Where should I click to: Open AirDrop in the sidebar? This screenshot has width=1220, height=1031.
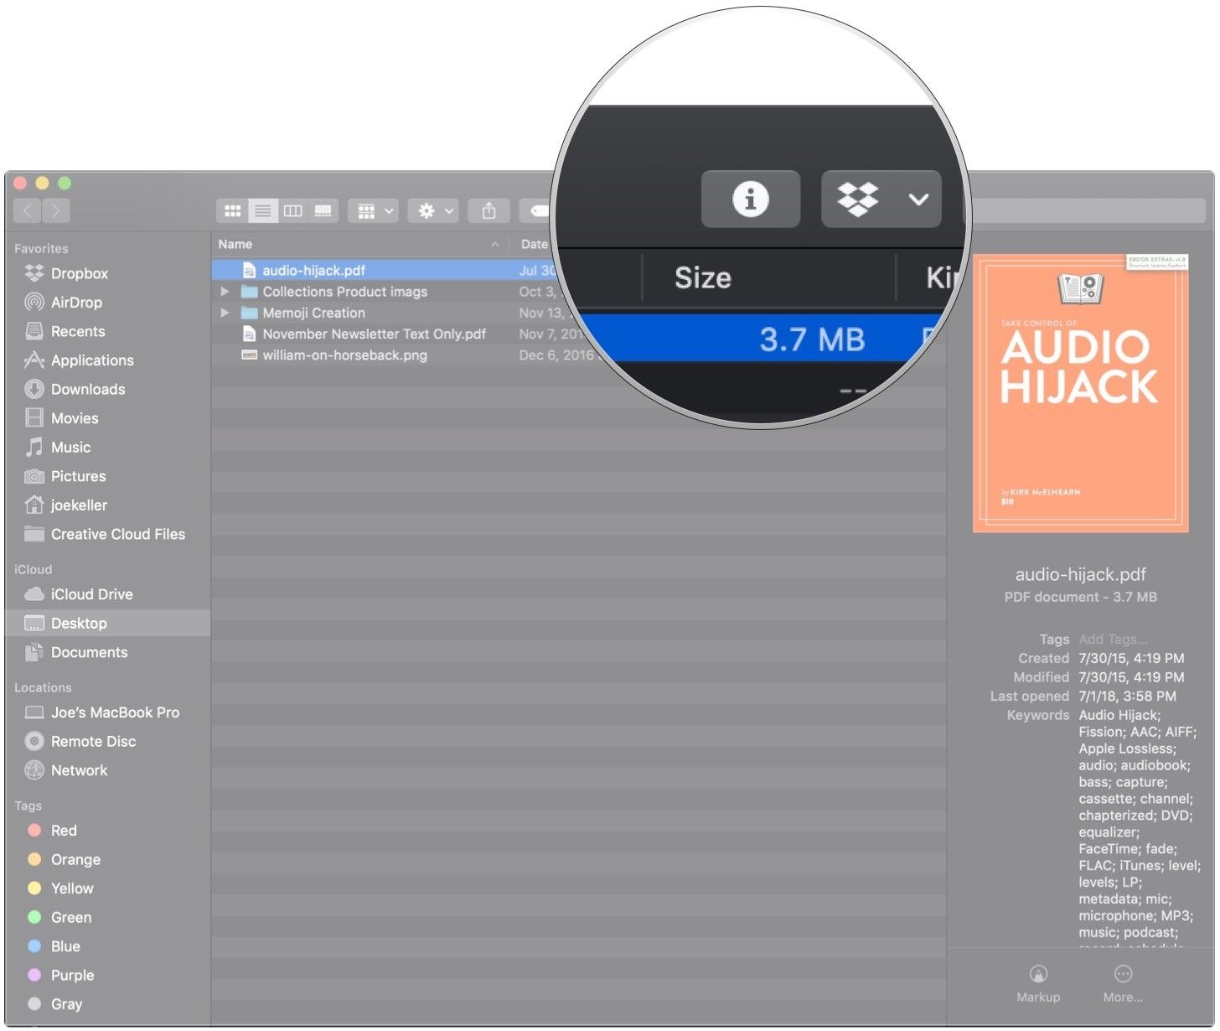point(75,303)
